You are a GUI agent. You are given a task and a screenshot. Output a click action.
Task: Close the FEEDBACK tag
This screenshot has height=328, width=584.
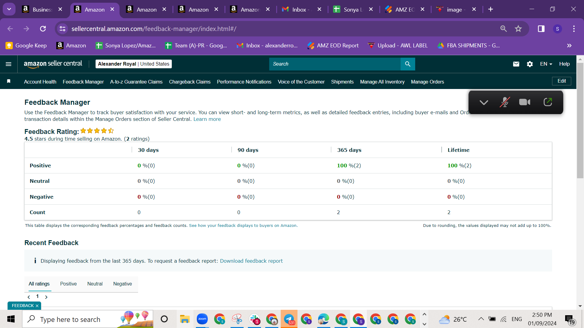point(37,306)
